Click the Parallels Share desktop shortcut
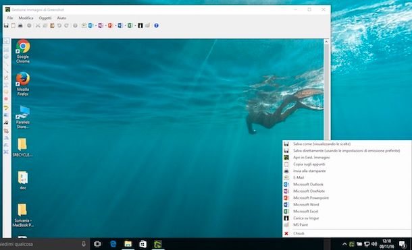The image size is (412, 250). (23, 117)
